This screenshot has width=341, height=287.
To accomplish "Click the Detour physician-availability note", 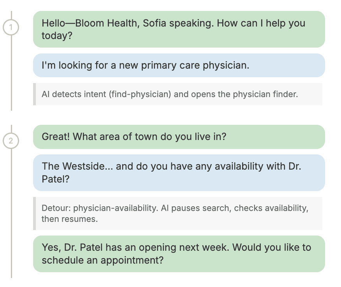I will point(178,213).
